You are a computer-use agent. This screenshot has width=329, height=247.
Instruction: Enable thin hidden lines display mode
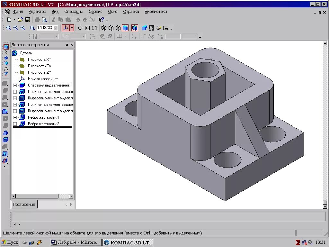tap(118, 28)
